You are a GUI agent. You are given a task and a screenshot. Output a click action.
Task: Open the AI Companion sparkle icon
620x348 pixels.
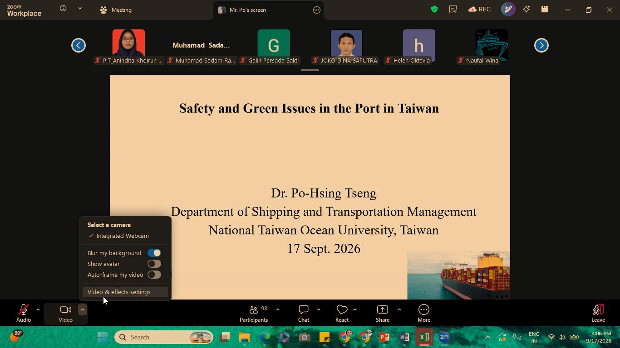pyautogui.click(x=527, y=9)
